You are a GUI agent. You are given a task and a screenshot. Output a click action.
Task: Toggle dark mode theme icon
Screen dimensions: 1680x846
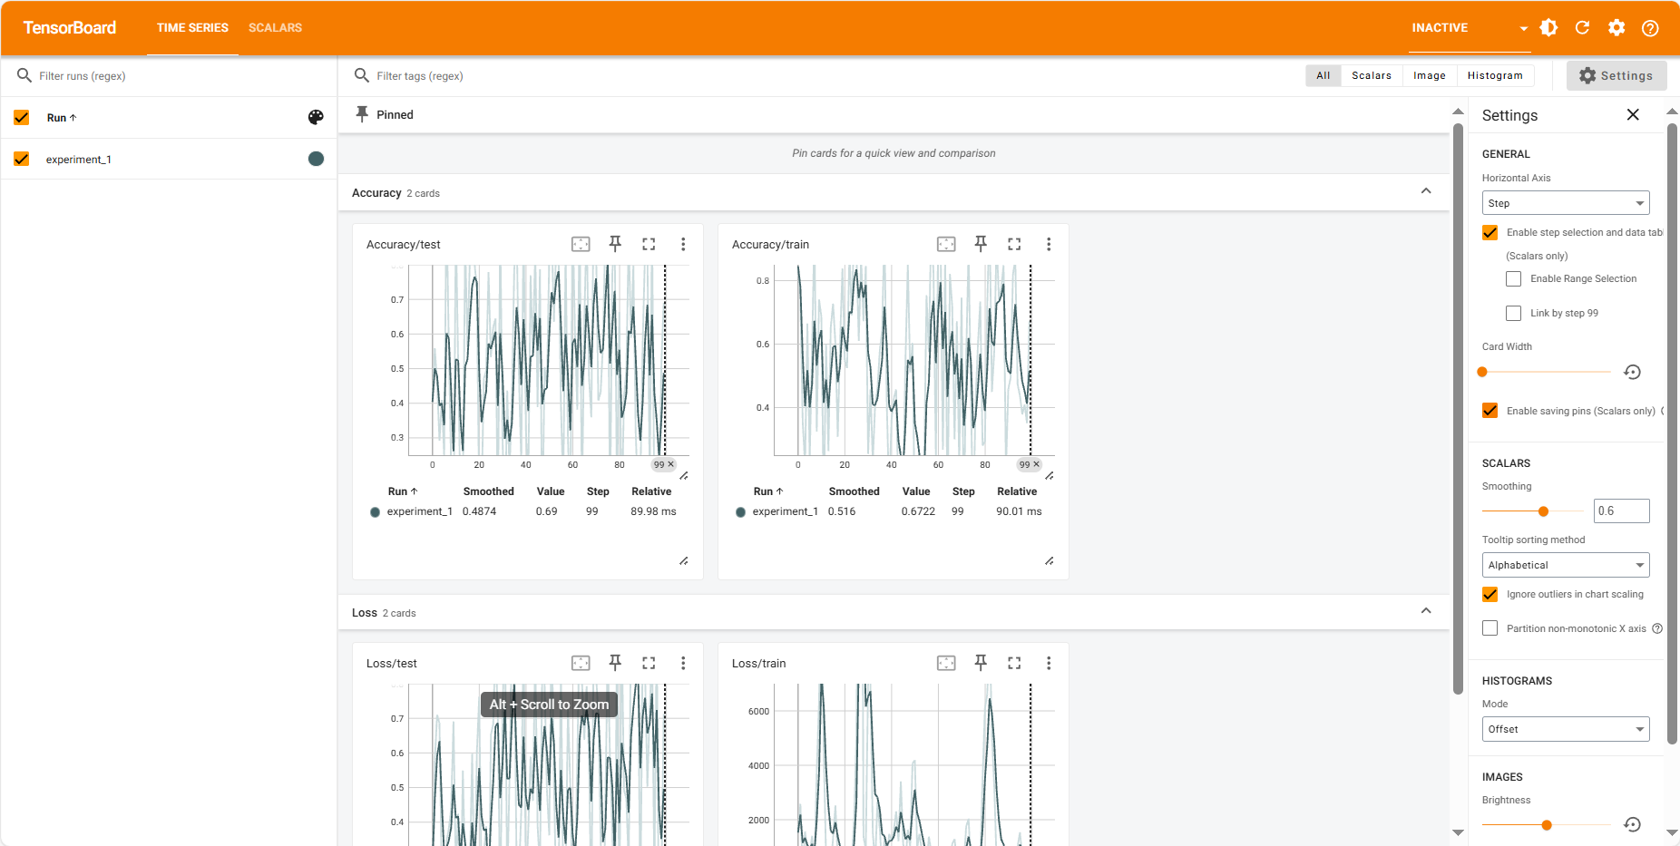click(x=1549, y=28)
